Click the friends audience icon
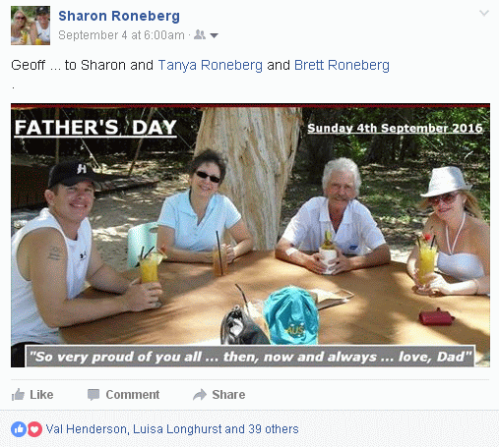 (200, 34)
